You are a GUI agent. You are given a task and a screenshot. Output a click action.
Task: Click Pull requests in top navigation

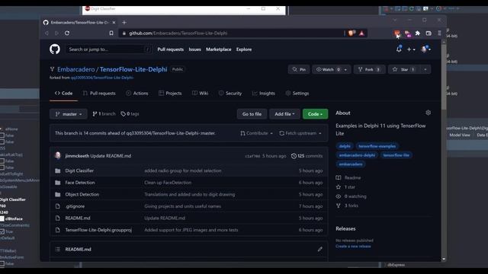coord(170,49)
